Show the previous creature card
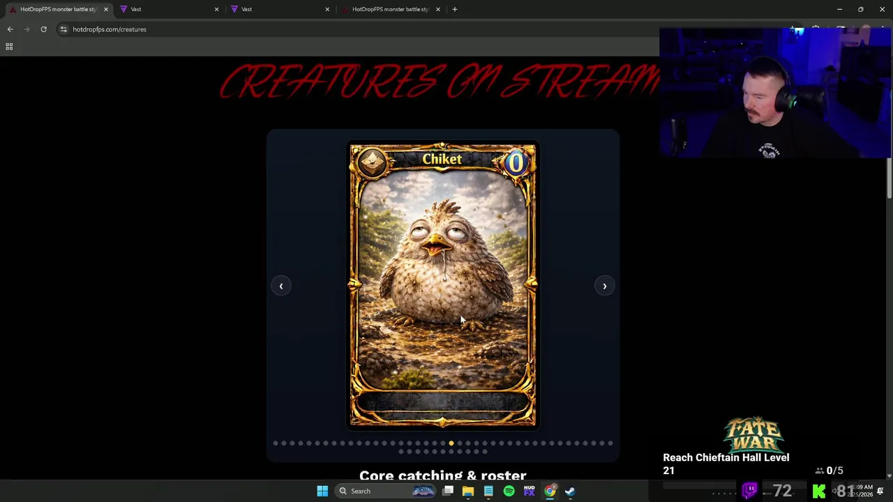The height and width of the screenshot is (502, 893). point(280,286)
